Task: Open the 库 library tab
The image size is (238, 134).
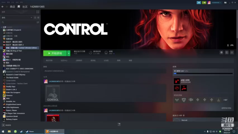Action: point(19,7)
